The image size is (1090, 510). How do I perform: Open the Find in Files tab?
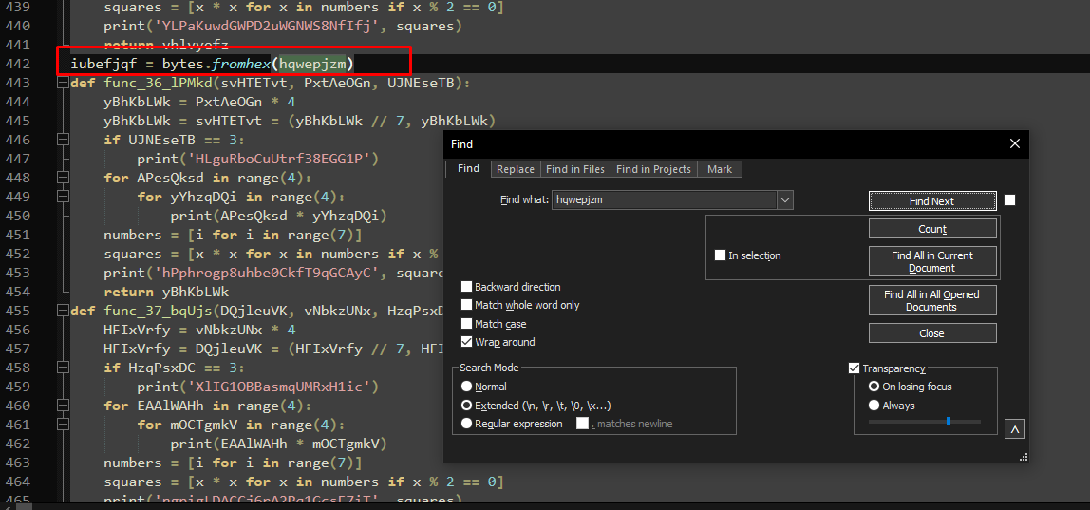575,169
